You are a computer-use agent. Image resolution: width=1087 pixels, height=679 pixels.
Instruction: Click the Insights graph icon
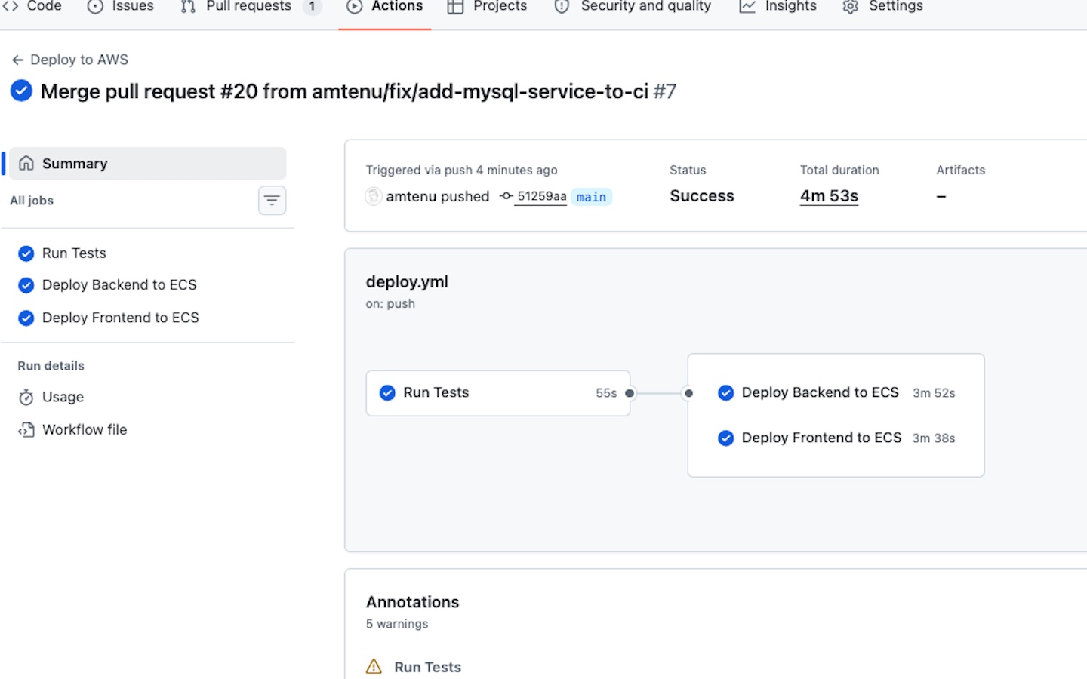coord(747,7)
